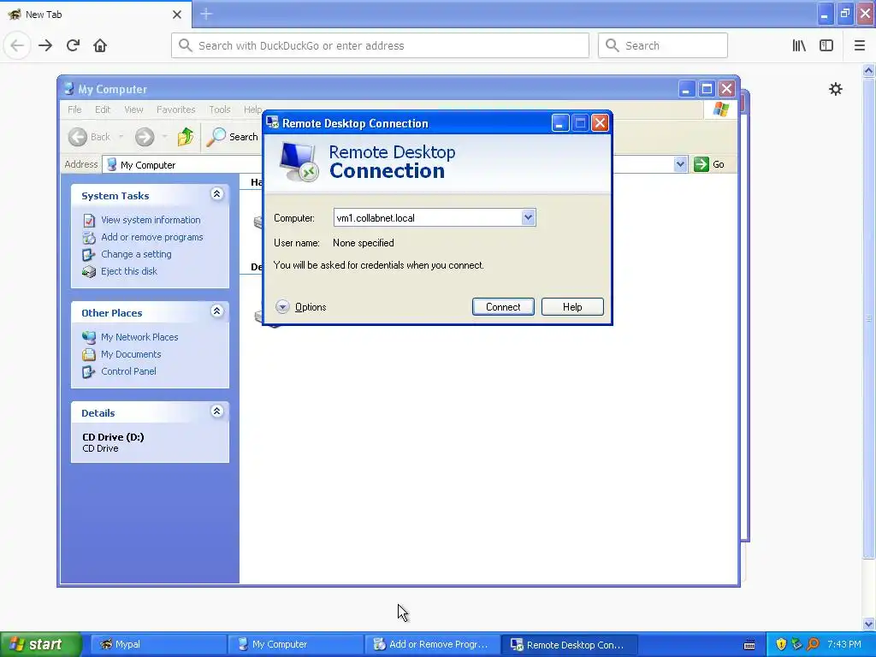Viewport: 876px width, 657px height.
Task: Open My Network Places
Action: [139, 337]
